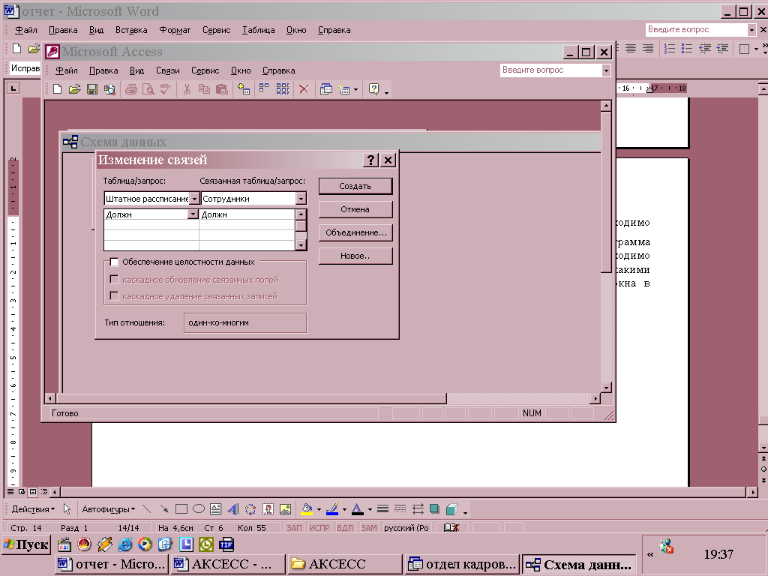
Task: Click the Show Direct Relationships icon
Action: click(x=264, y=89)
